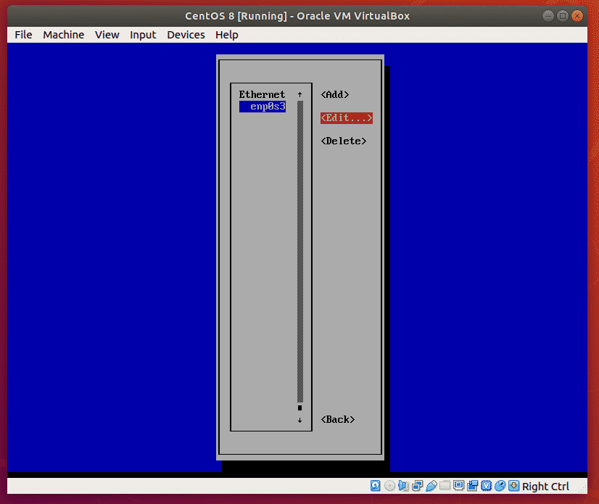Go to <Back> in the dialog
The width and height of the screenshot is (599, 504).
(338, 420)
